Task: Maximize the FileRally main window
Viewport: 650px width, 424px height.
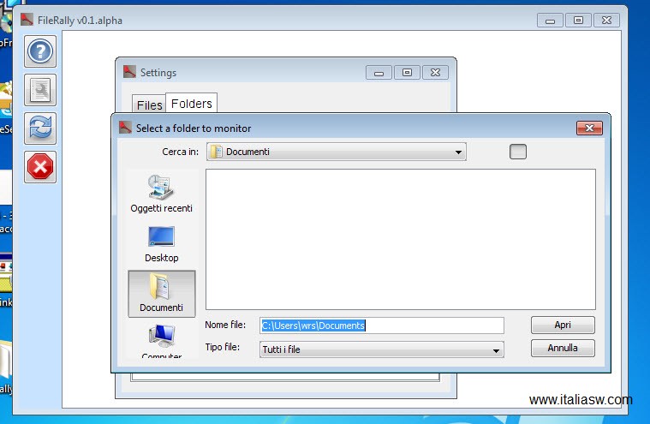Action: click(x=578, y=21)
